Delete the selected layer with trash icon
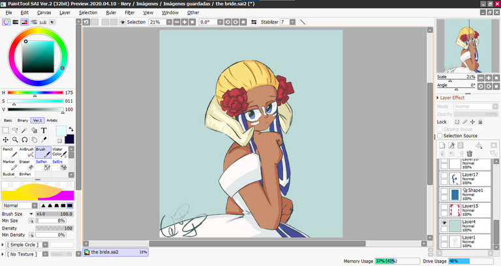 tap(470, 153)
